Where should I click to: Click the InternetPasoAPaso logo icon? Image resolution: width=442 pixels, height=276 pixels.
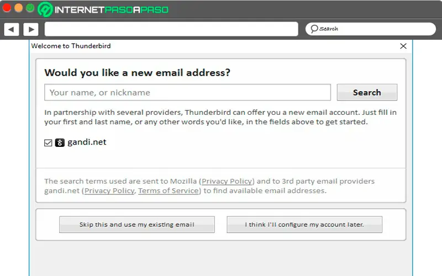click(x=45, y=9)
